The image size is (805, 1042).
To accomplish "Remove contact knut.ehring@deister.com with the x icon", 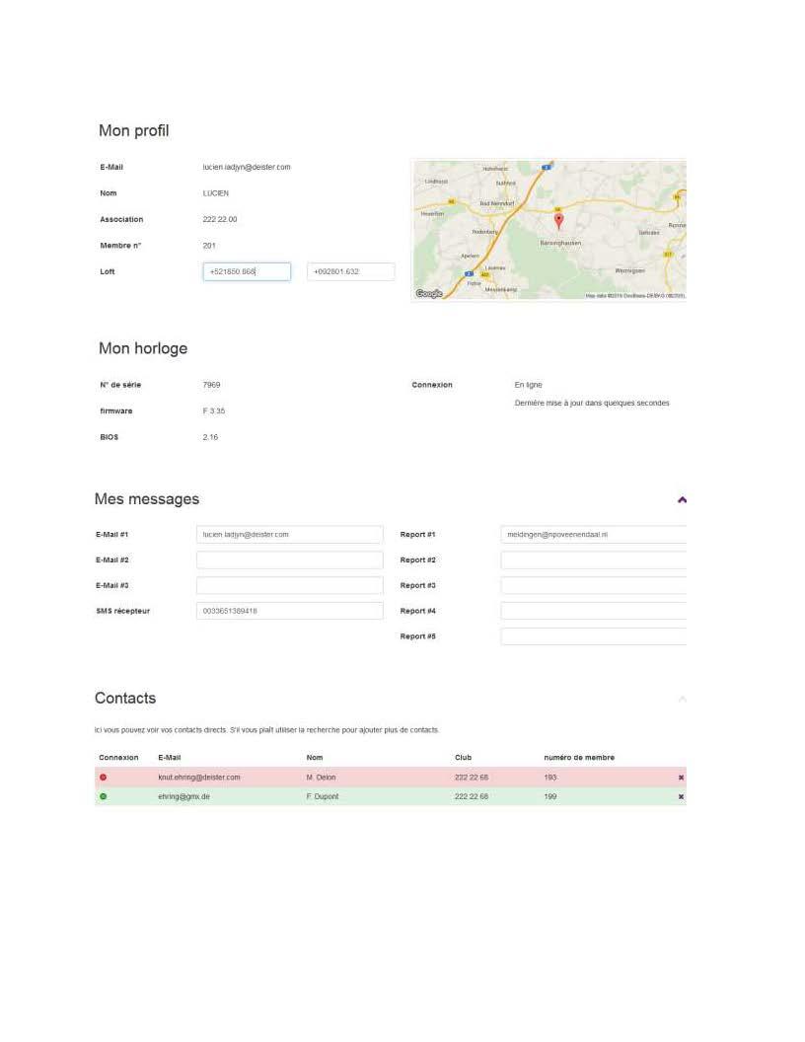I will [x=681, y=777].
